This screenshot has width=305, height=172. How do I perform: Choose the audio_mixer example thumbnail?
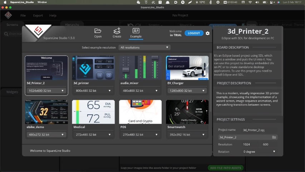pyautogui.click(x=140, y=68)
